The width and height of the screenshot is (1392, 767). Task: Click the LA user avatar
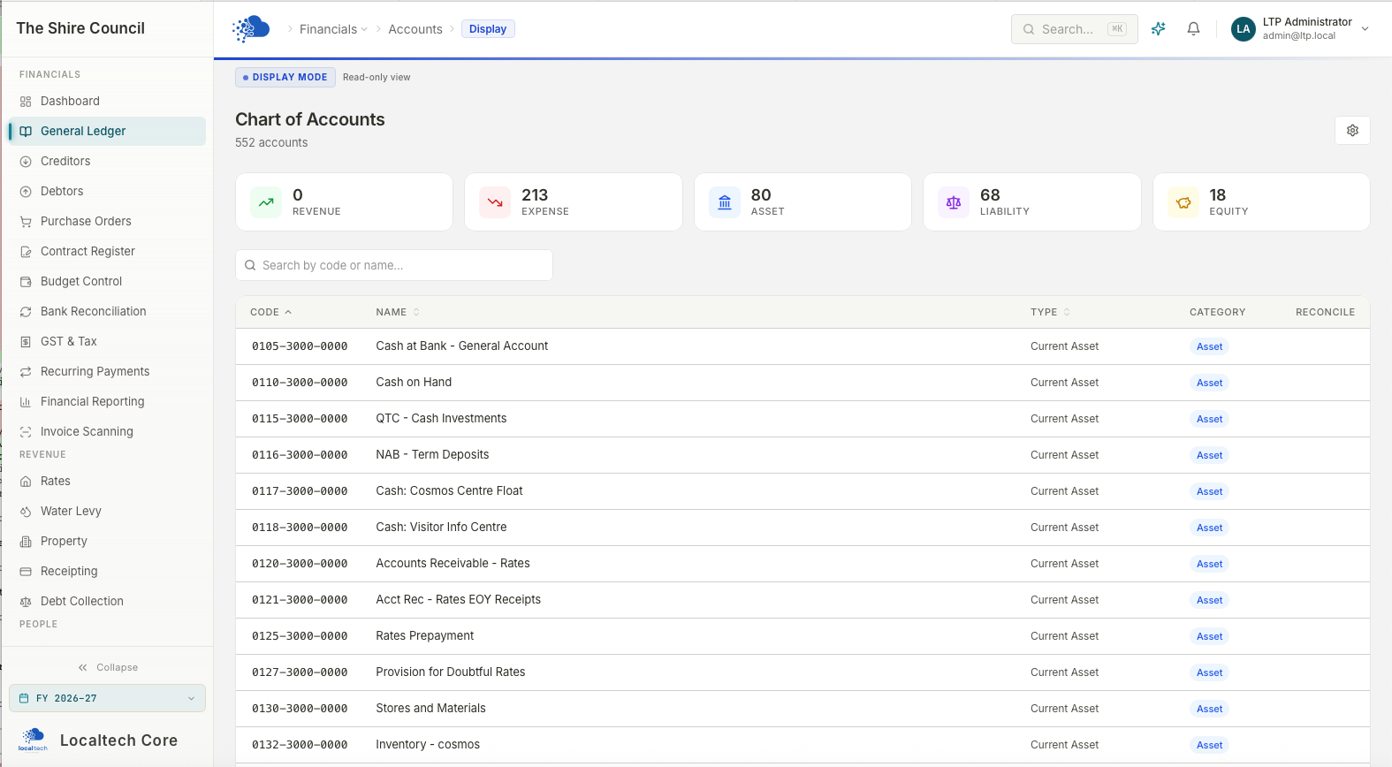coord(1244,29)
